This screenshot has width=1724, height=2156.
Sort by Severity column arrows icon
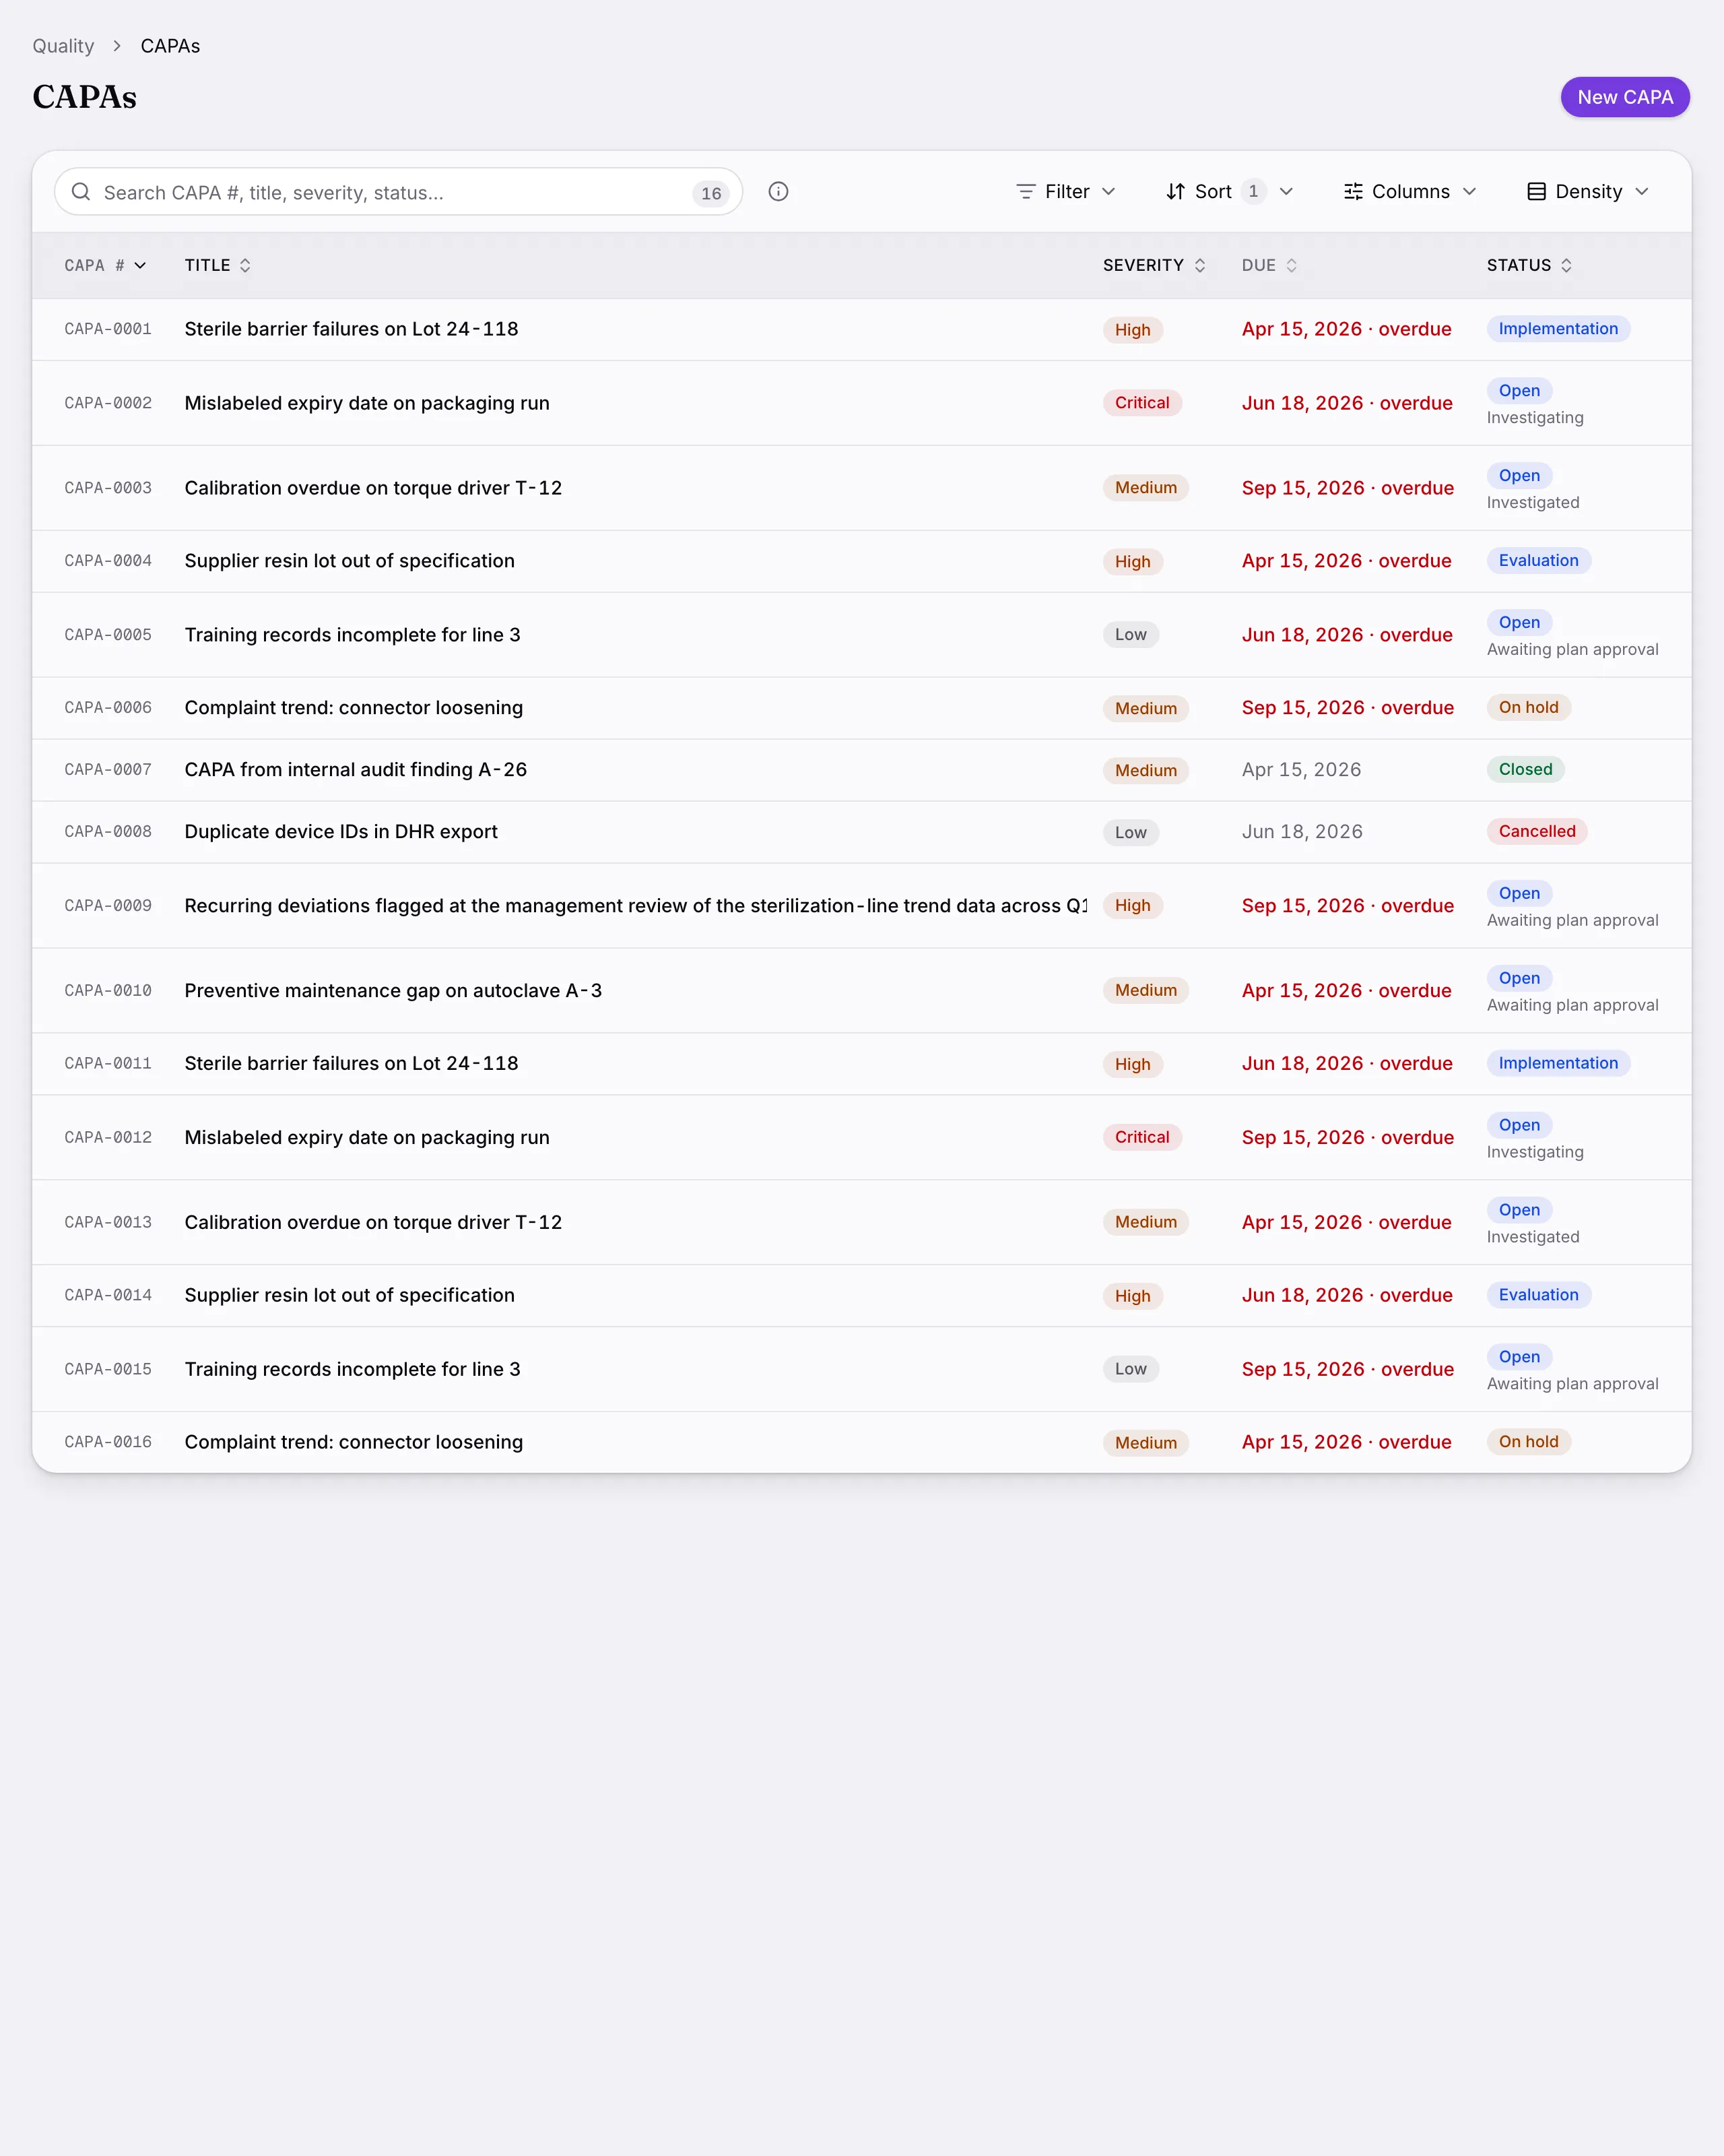point(1200,265)
